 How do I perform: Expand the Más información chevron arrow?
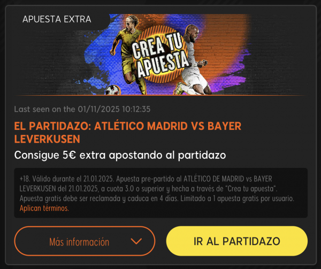[x=136, y=241]
